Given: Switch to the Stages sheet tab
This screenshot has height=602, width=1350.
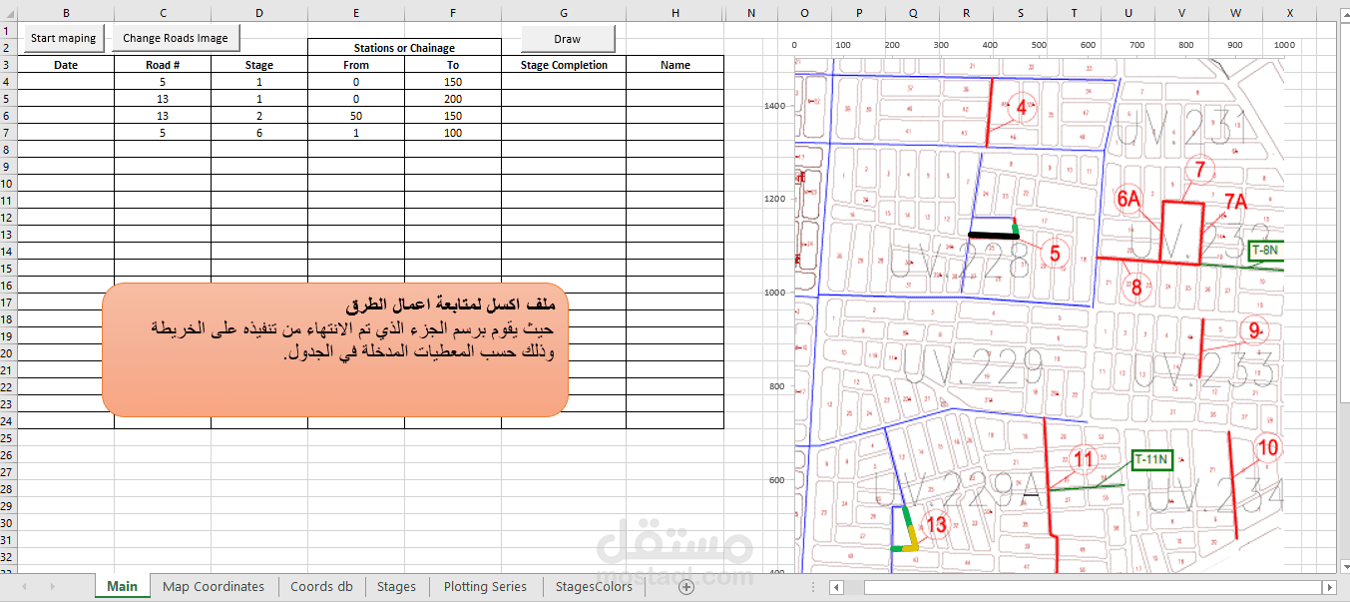Looking at the screenshot, I should 396,587.
